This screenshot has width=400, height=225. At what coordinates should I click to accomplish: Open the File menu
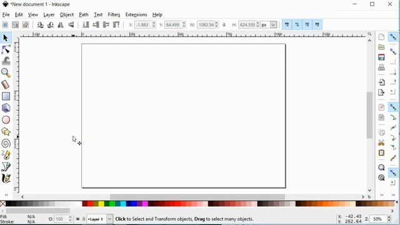click(6, 15)
